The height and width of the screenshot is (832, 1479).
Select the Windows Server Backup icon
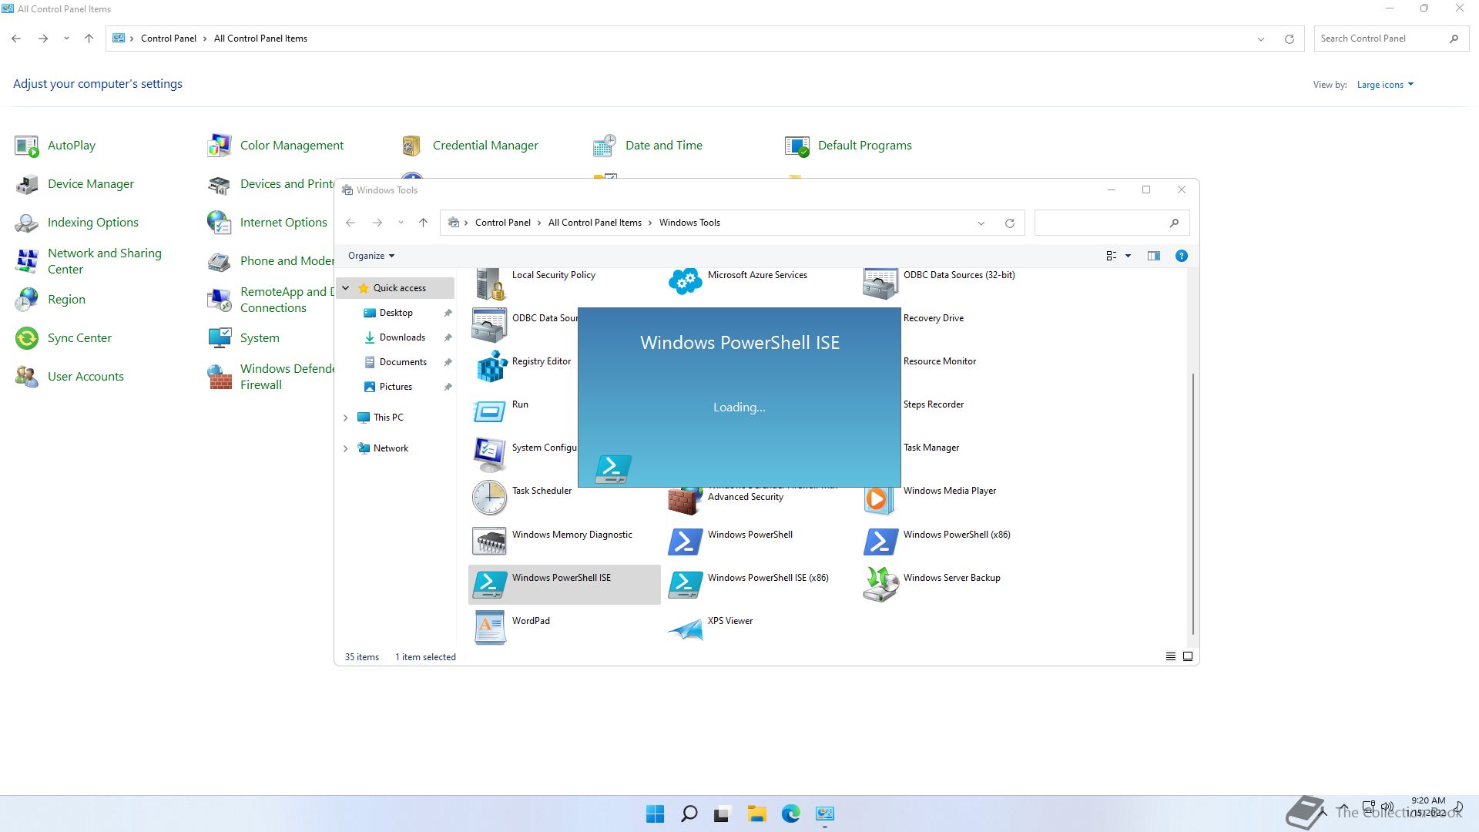(x=880, y=585)
